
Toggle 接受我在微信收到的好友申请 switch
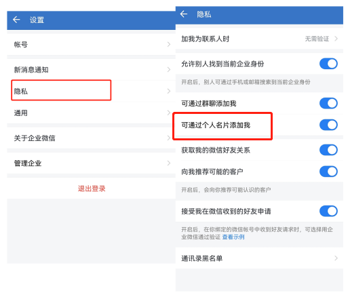coord(328,211)
